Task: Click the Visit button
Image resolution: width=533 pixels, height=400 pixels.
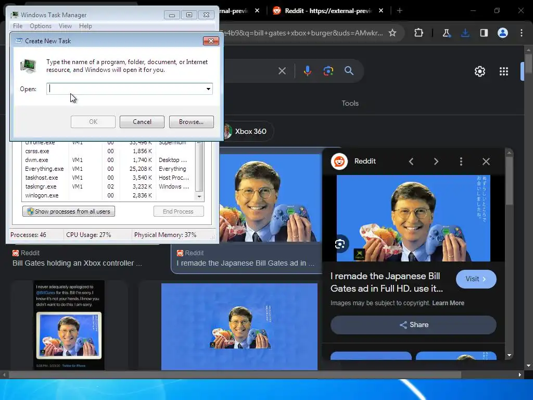Action: click(476, 279)
